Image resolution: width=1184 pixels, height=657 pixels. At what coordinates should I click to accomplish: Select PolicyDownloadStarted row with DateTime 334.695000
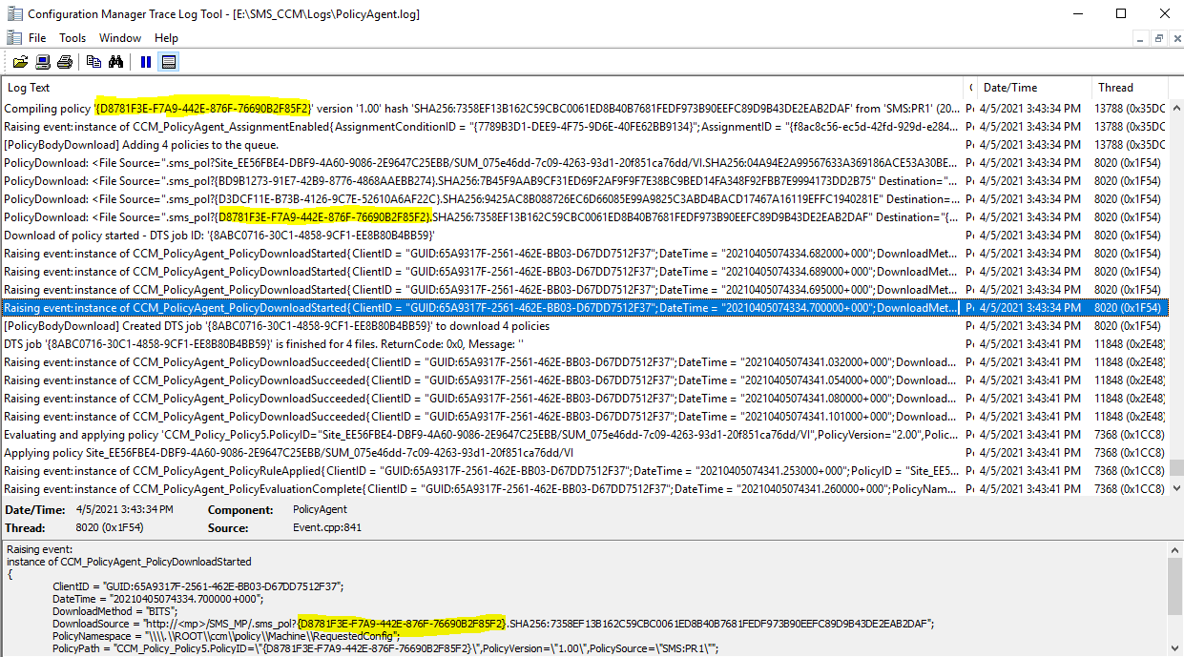584,290
